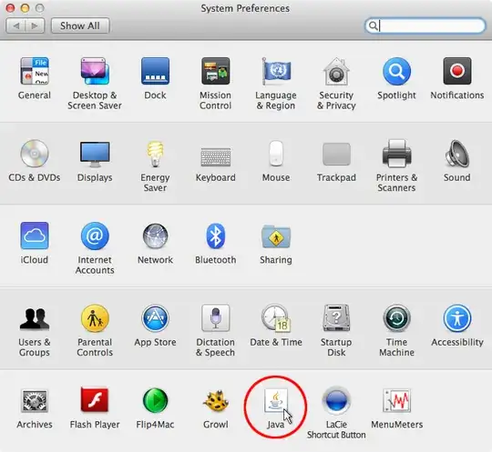This screenshot has width=492, height=452.
Task: Open the Java control panel icon
Action: tap(276, 401)
